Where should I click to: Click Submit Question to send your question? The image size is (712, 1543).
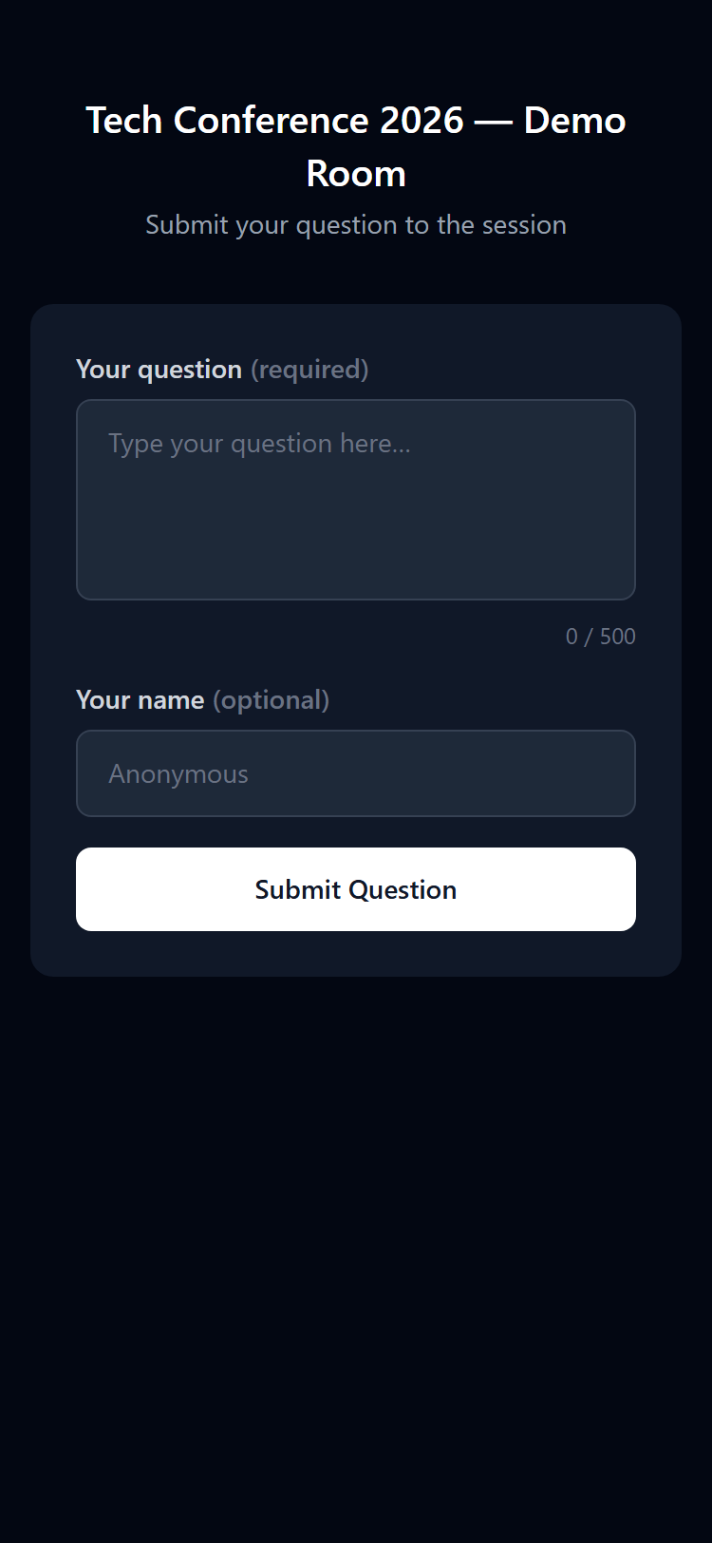click(356, 889)
